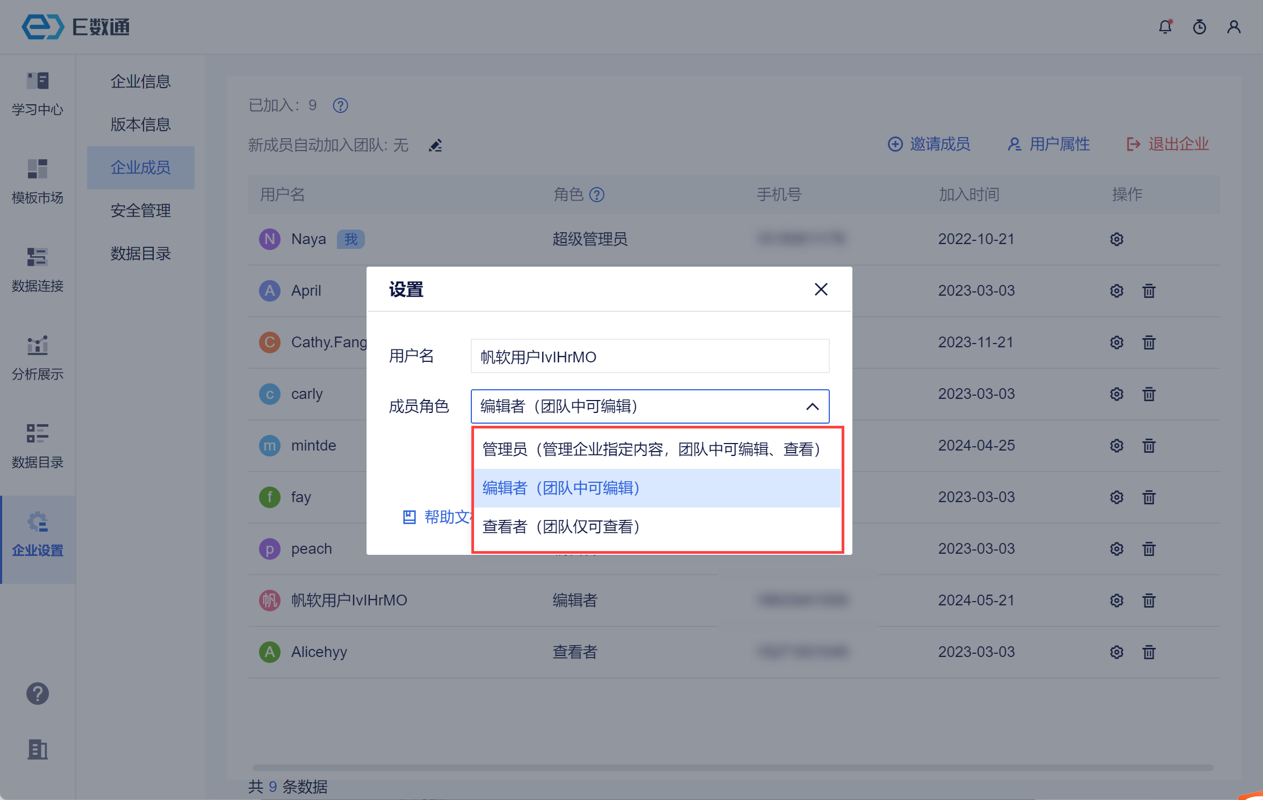
Task: Click the help icon beside 已加入 count
Action: pos(340,105)
